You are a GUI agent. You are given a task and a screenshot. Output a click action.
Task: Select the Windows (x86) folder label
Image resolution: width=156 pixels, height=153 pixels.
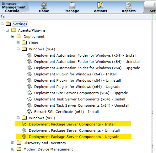[x=42, y=118]
